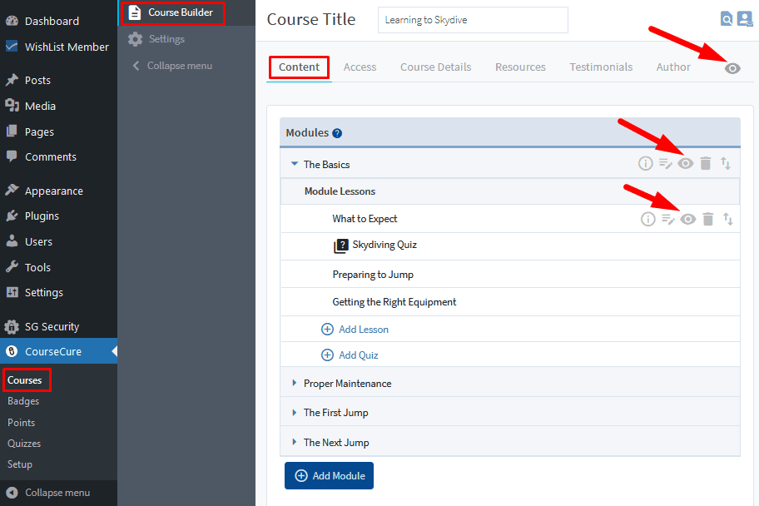Click the Course Builder document icon
This screenshot has height=506, width=759.
pos(135,12)
